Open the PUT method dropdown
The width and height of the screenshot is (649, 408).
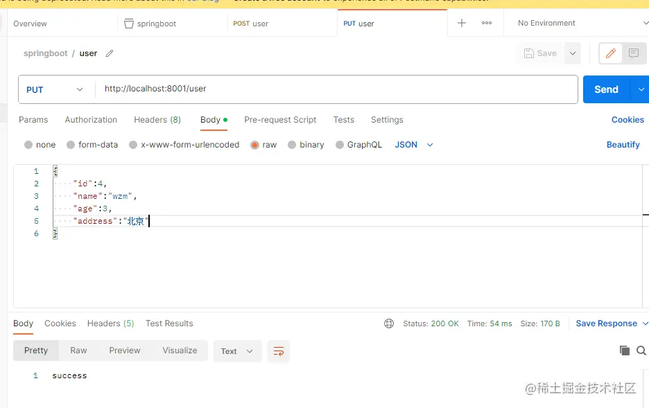tap(55, 89)
